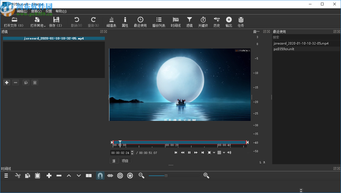The height and width of the screenshot is (193, 341).
Task: Click the search (搜索) field in recent panel
Action: pos(306,37)
